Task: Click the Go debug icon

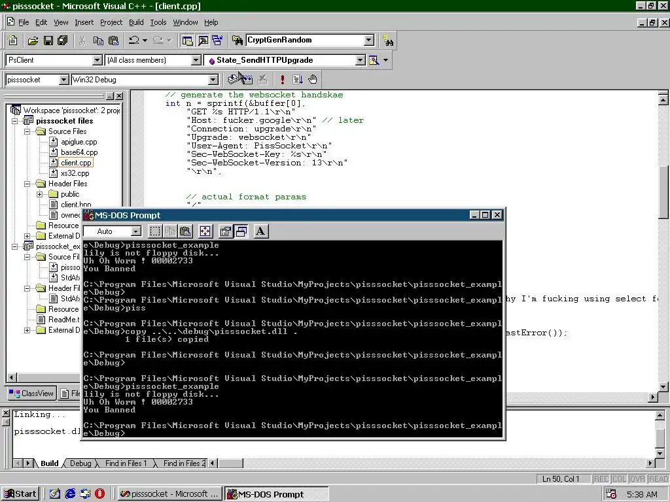Action: coord(298,79)
